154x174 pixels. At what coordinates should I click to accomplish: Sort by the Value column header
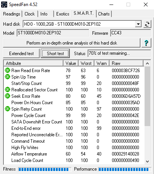71,63
